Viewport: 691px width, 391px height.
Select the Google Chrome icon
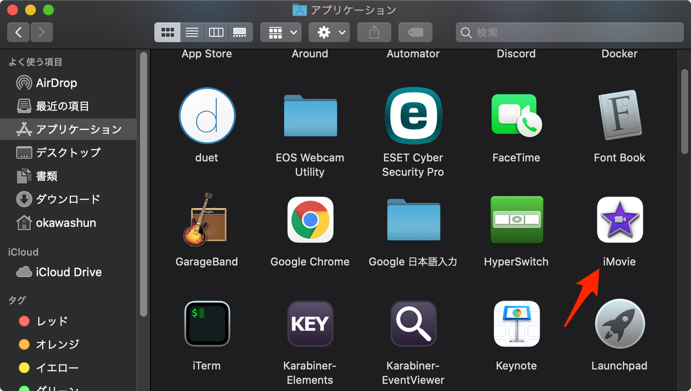tap(310, 219)
